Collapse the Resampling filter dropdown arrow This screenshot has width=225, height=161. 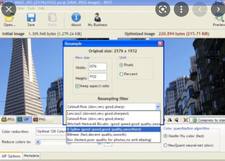(x=158, y=107)
